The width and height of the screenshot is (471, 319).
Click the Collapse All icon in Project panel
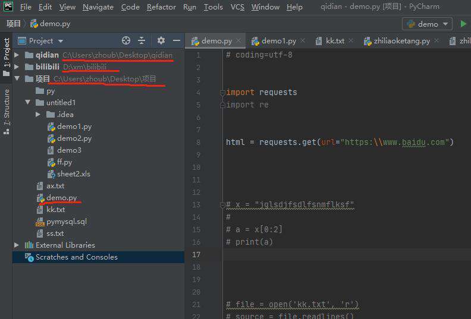(142, 40)
